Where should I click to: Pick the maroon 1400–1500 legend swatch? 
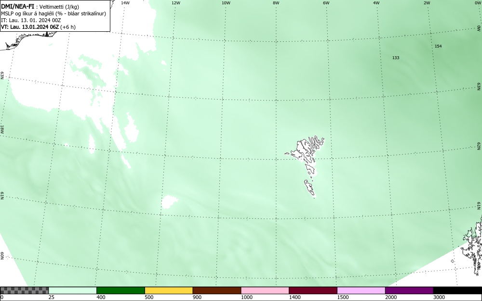(x=313, y=290)
